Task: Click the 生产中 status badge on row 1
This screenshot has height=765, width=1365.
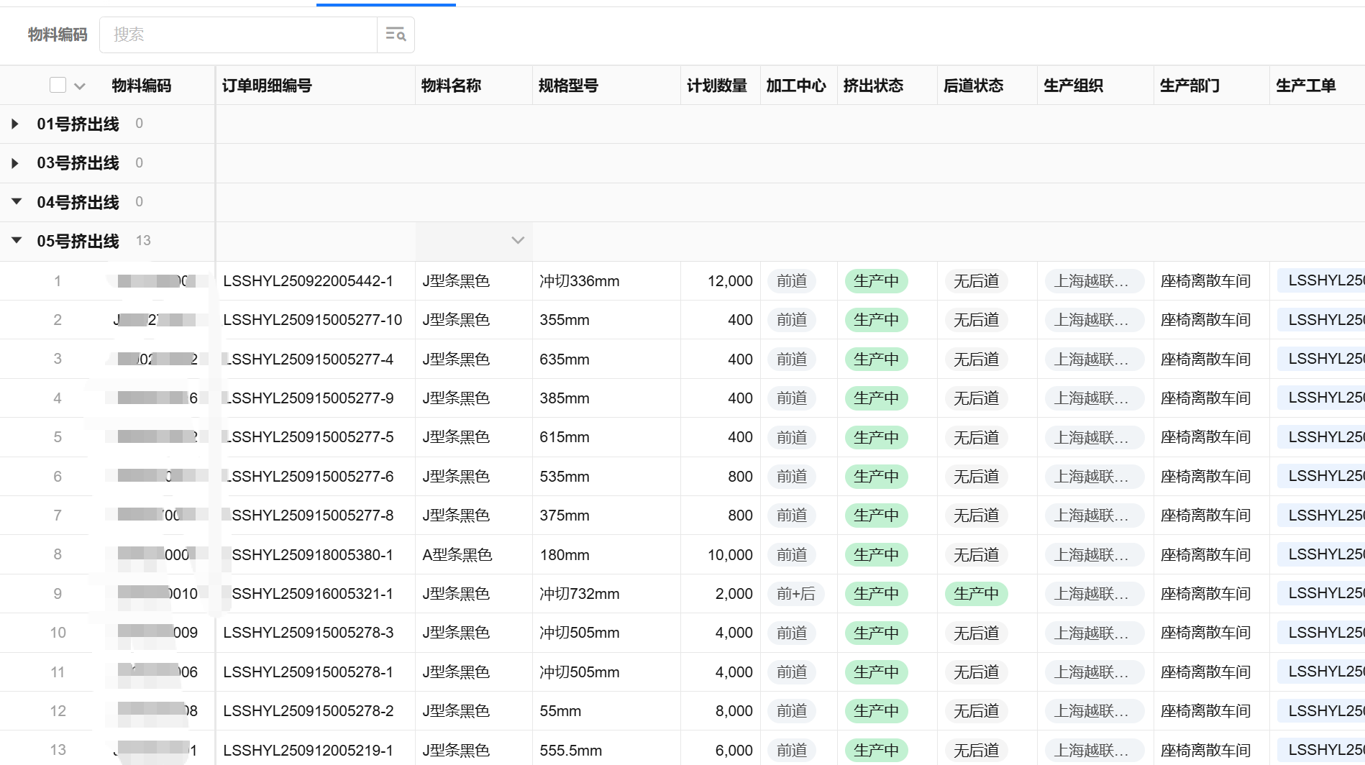Action: tap(876, 280)
